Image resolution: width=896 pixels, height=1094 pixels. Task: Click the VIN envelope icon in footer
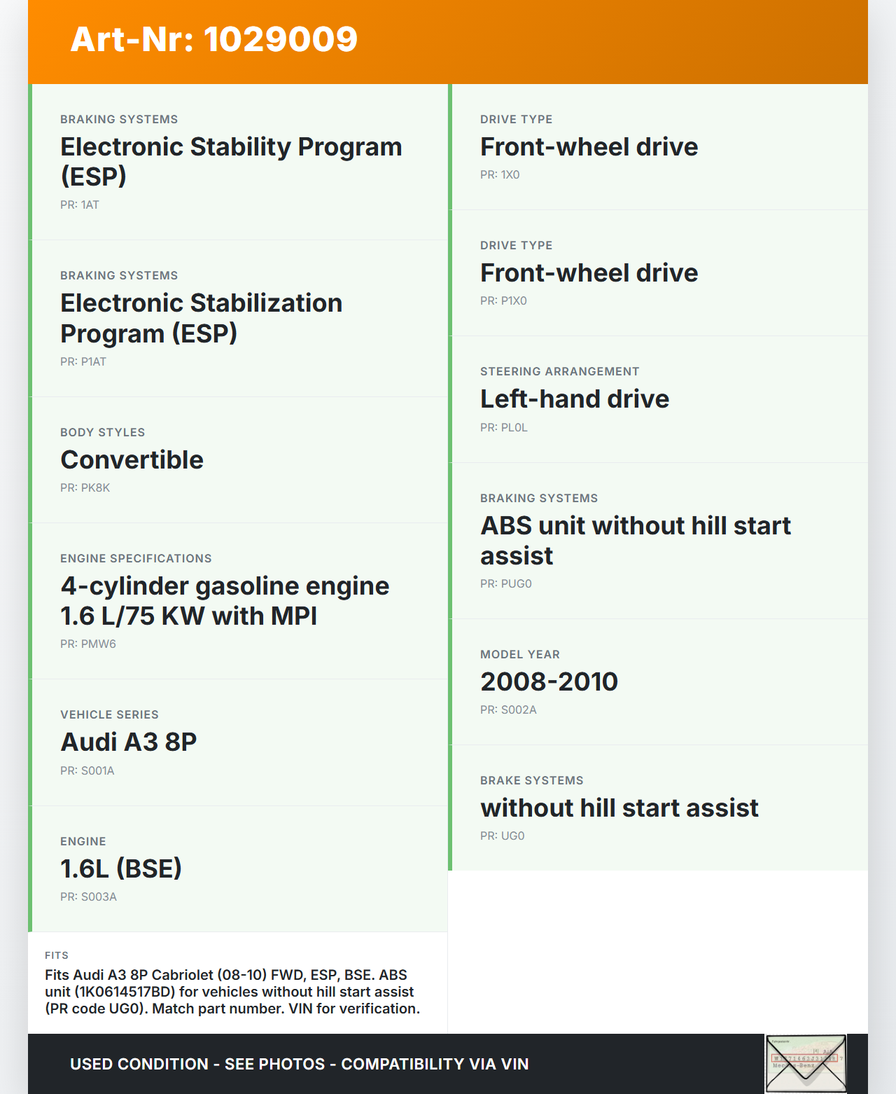[806, 1063]
